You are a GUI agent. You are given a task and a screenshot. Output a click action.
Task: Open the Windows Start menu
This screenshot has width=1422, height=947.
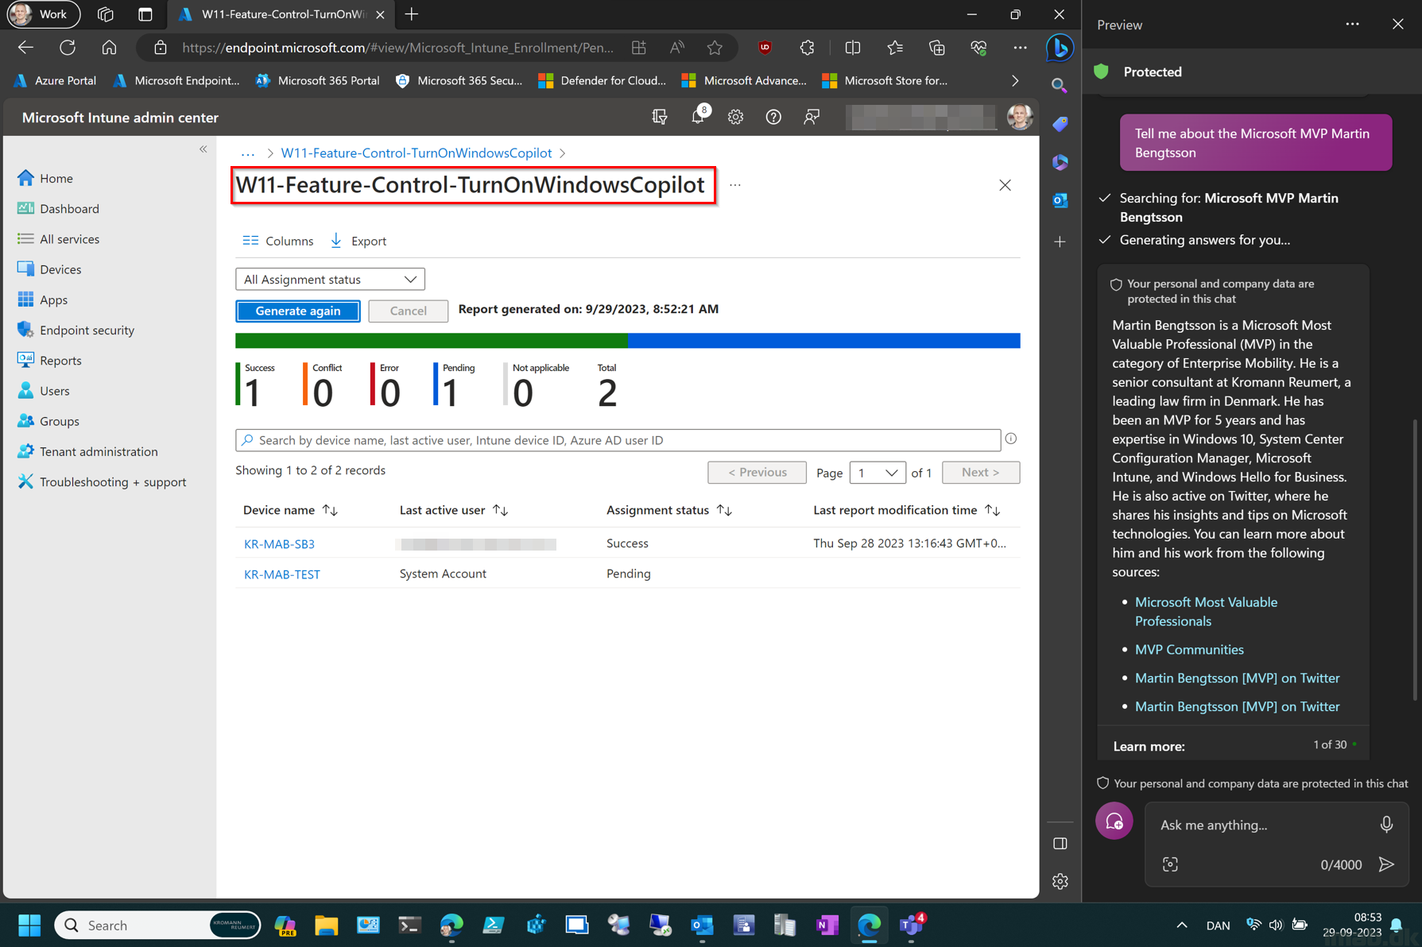click(29, 926)
